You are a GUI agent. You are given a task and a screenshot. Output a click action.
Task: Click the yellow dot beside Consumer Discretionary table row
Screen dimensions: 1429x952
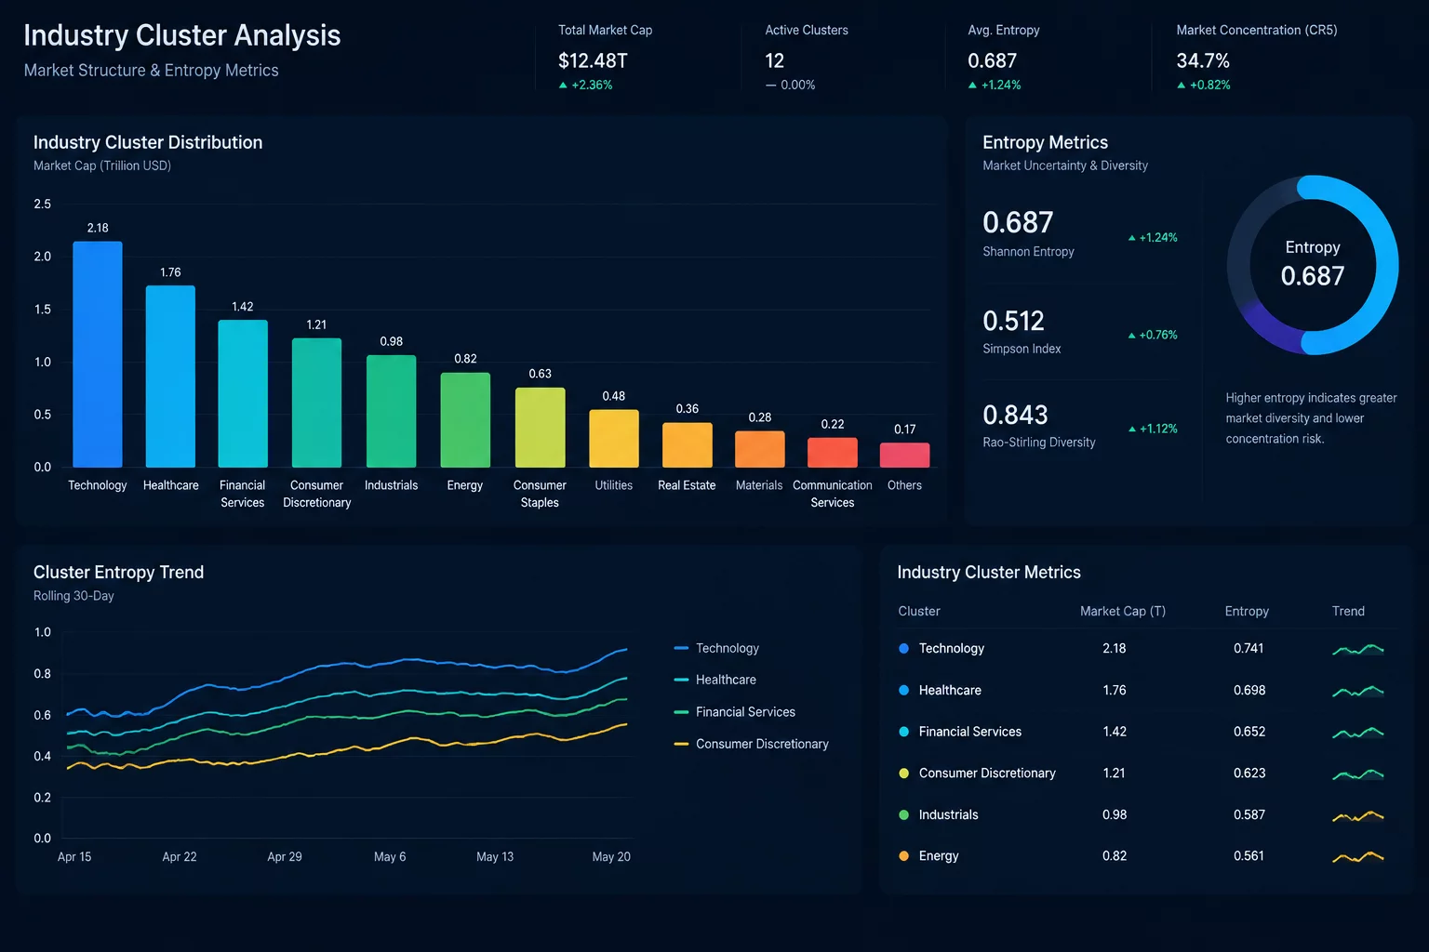point(903,773)
